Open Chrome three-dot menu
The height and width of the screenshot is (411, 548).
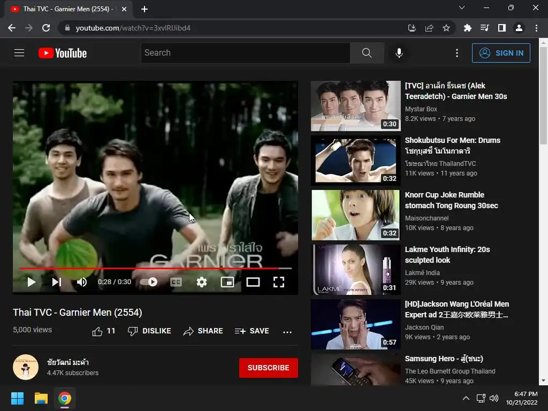click(x=536, y=28)
